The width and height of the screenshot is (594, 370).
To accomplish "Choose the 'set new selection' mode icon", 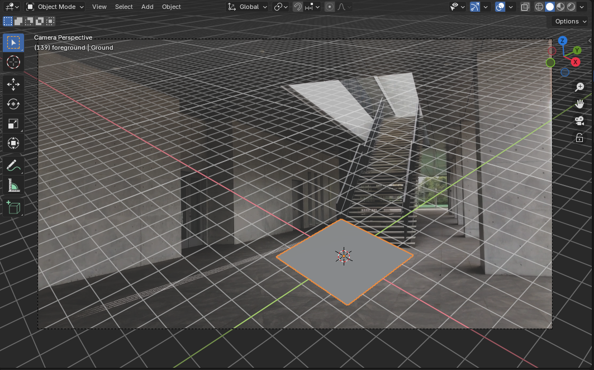I will (x=8, y=21).
